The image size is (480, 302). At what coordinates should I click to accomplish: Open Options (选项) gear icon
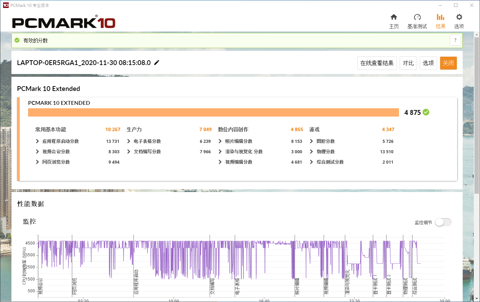coord(459,17)
